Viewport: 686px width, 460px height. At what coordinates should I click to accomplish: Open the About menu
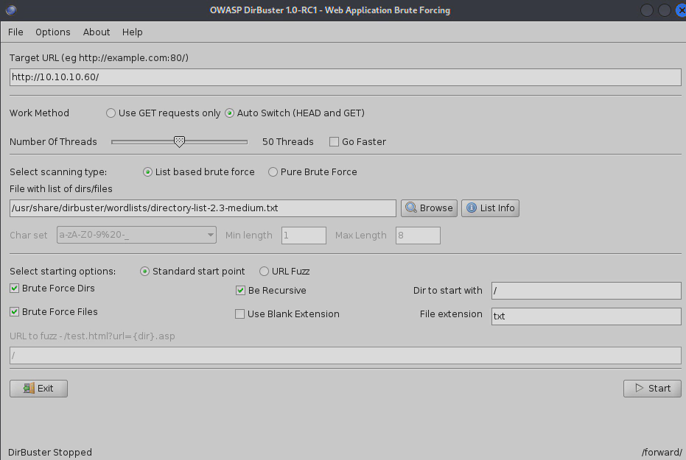click(97, 32)
